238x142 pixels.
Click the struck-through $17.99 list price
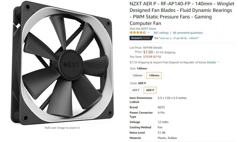[x=148, y=48]
